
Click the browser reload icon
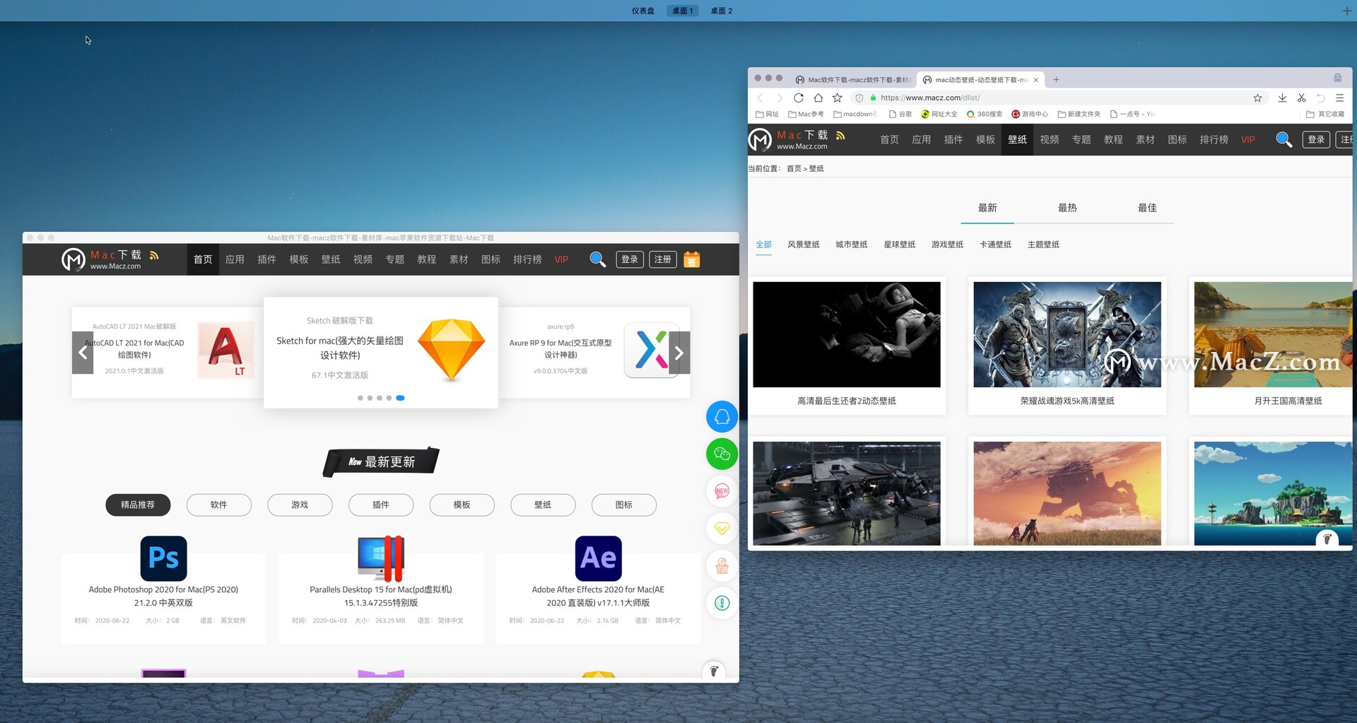coord(799,98)
